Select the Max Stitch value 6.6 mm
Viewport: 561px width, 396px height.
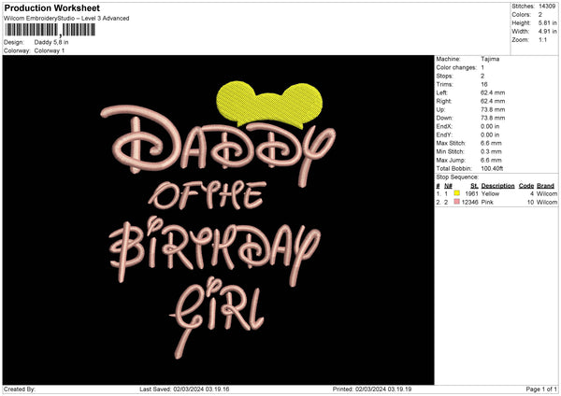click(491, 143)
